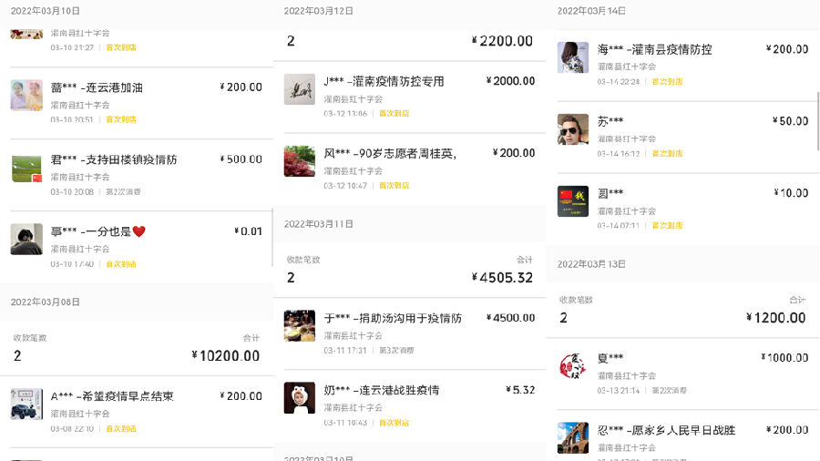Open avatar of donor 君*** with egret photo
820x461 pixels.
pyautogui.click(x=26, y=169)
